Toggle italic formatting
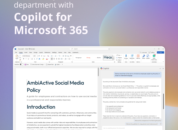This screenshot has height=130, width=178. [26, 59]
